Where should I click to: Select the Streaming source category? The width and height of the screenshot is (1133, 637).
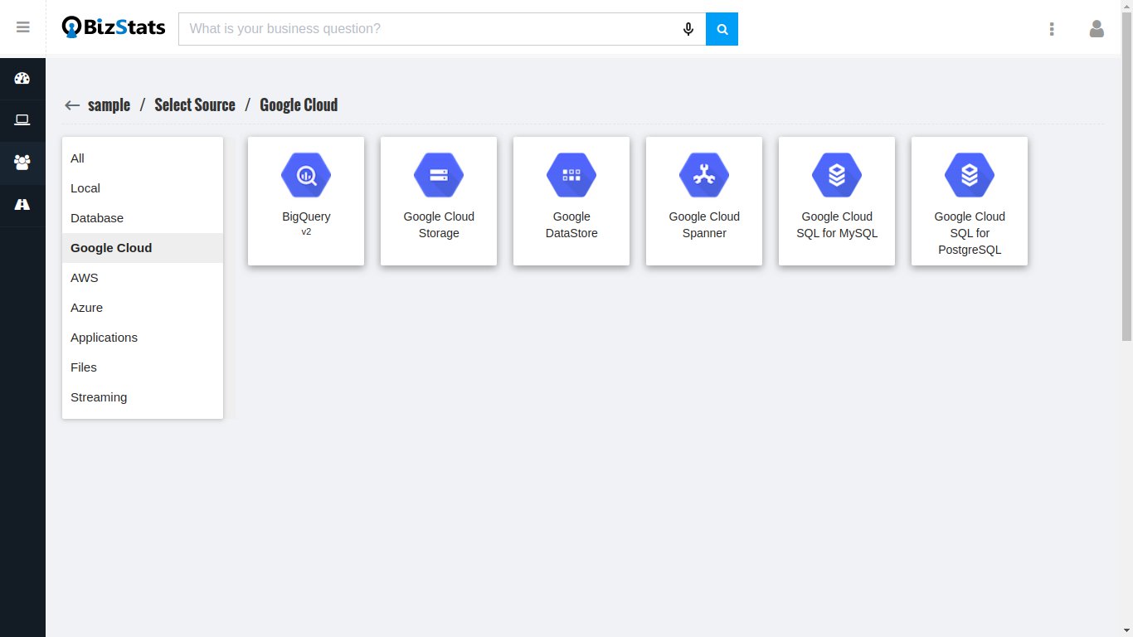(143, 397)
